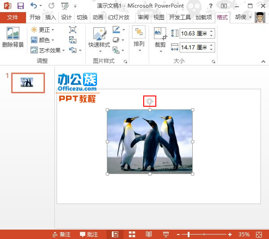Open Customize Quick Access Toolbar arrow
Image resolution: width=269 pixels, height=239 pixels.
[75, 6]
